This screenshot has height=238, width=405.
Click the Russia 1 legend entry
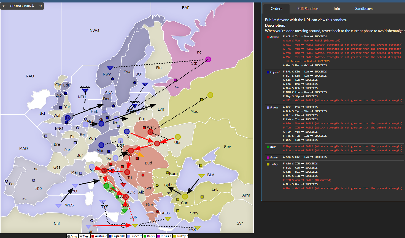164,236
